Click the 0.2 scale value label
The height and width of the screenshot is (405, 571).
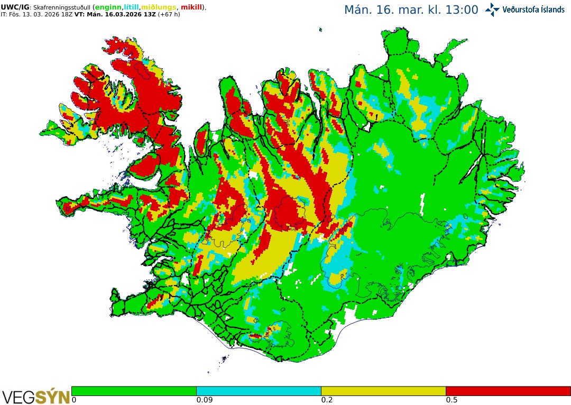tap(327, 400)
